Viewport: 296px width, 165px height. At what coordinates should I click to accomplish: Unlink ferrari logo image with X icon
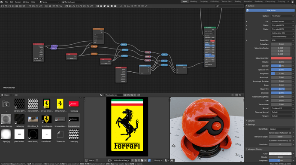click(x=145, y=160)
